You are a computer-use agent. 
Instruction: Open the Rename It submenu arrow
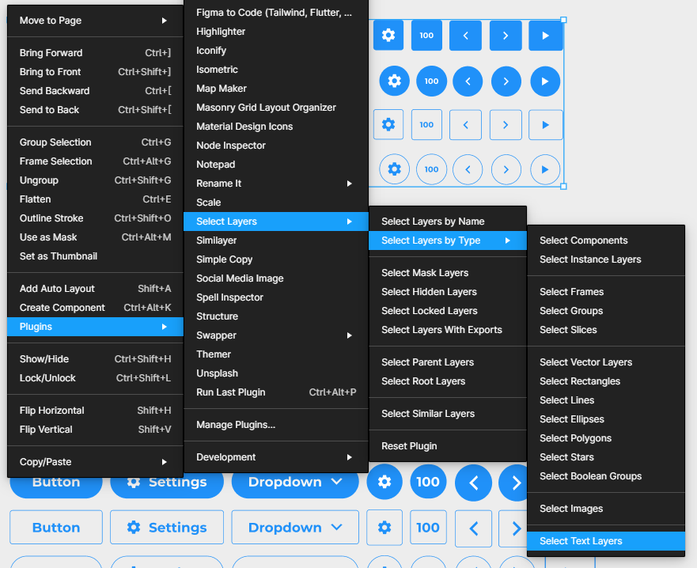pyautogui.click(x=350, y=184)
